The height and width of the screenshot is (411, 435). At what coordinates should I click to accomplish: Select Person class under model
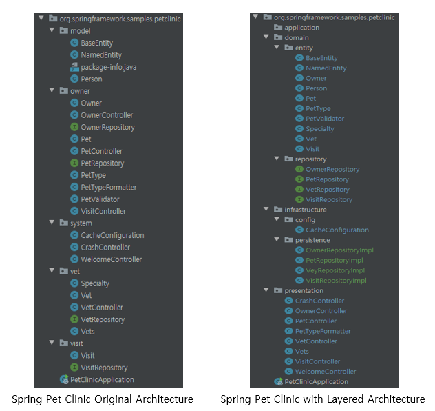(92, 79)
